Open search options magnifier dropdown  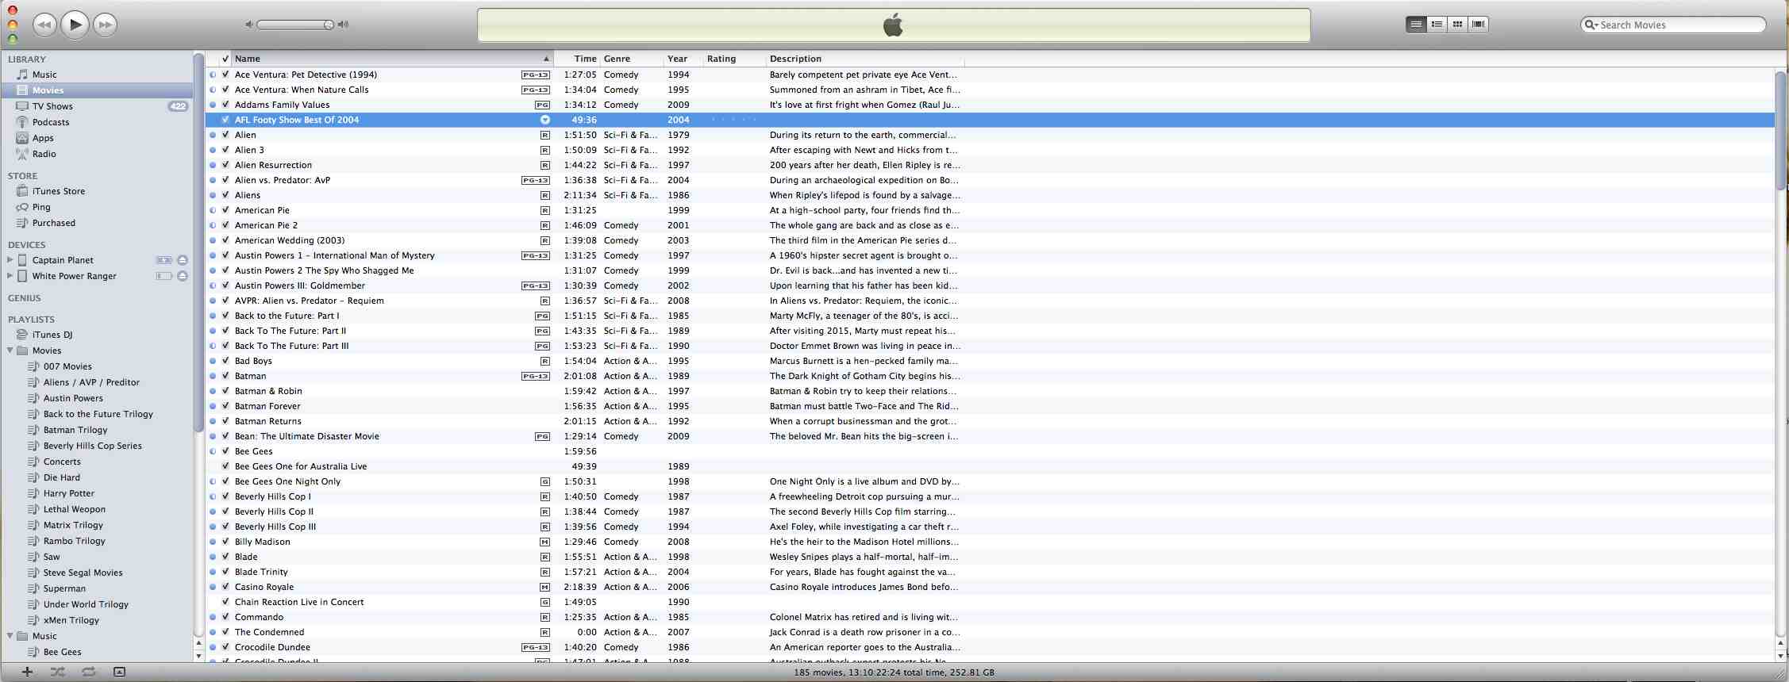click(1591, 25)
